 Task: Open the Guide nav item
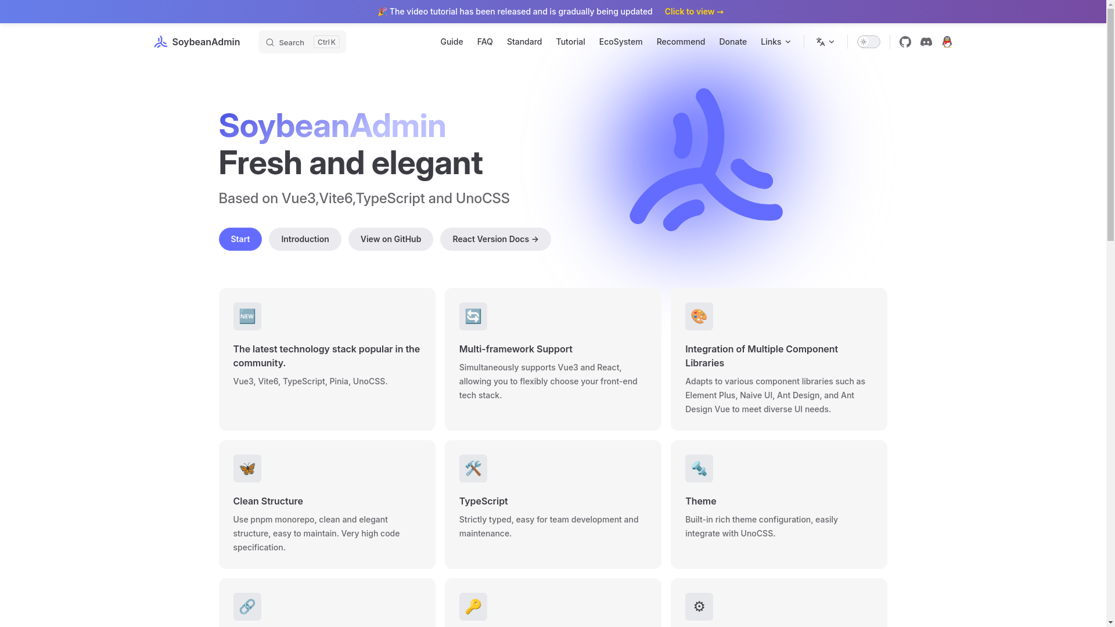pos(451,42)
